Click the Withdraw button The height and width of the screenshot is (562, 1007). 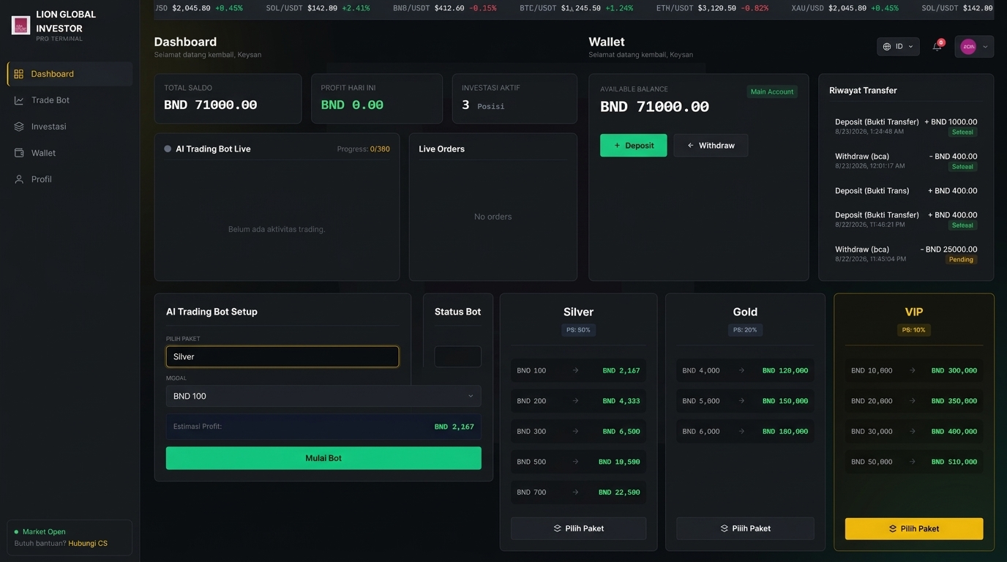coord(711,146)
